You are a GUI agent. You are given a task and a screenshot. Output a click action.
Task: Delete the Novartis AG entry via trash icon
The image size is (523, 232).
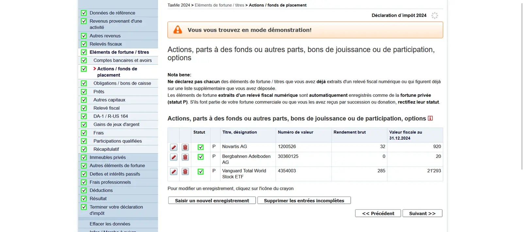185,147
